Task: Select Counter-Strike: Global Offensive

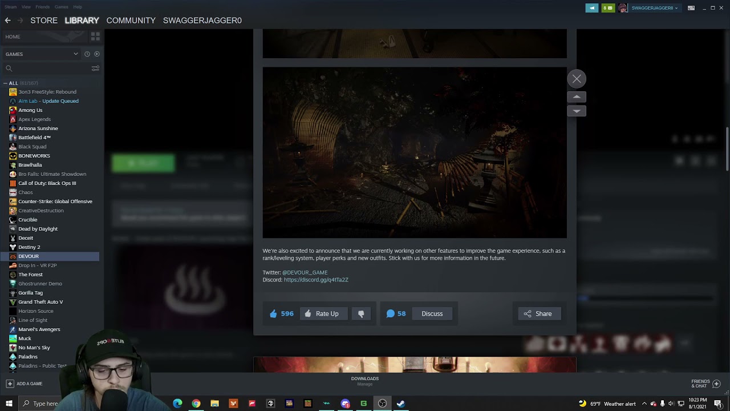Action: 55,202
